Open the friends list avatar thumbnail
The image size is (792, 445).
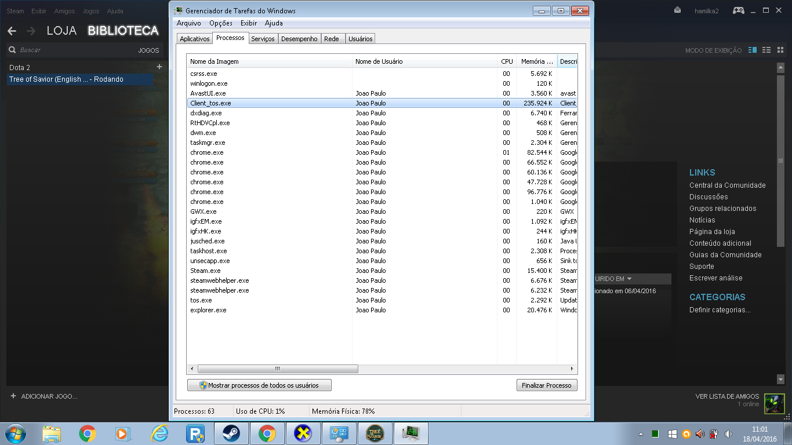pyautogui.click(x=774, y=403)
